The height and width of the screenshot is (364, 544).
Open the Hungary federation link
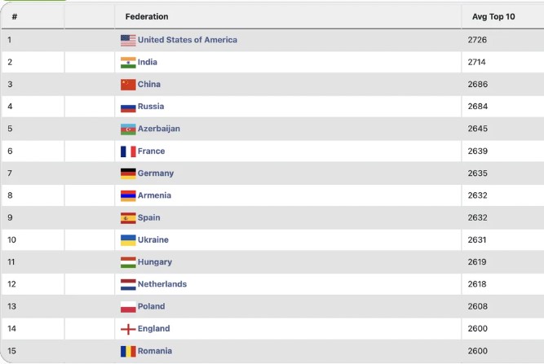pyautogui.click(x=155, y=262)
